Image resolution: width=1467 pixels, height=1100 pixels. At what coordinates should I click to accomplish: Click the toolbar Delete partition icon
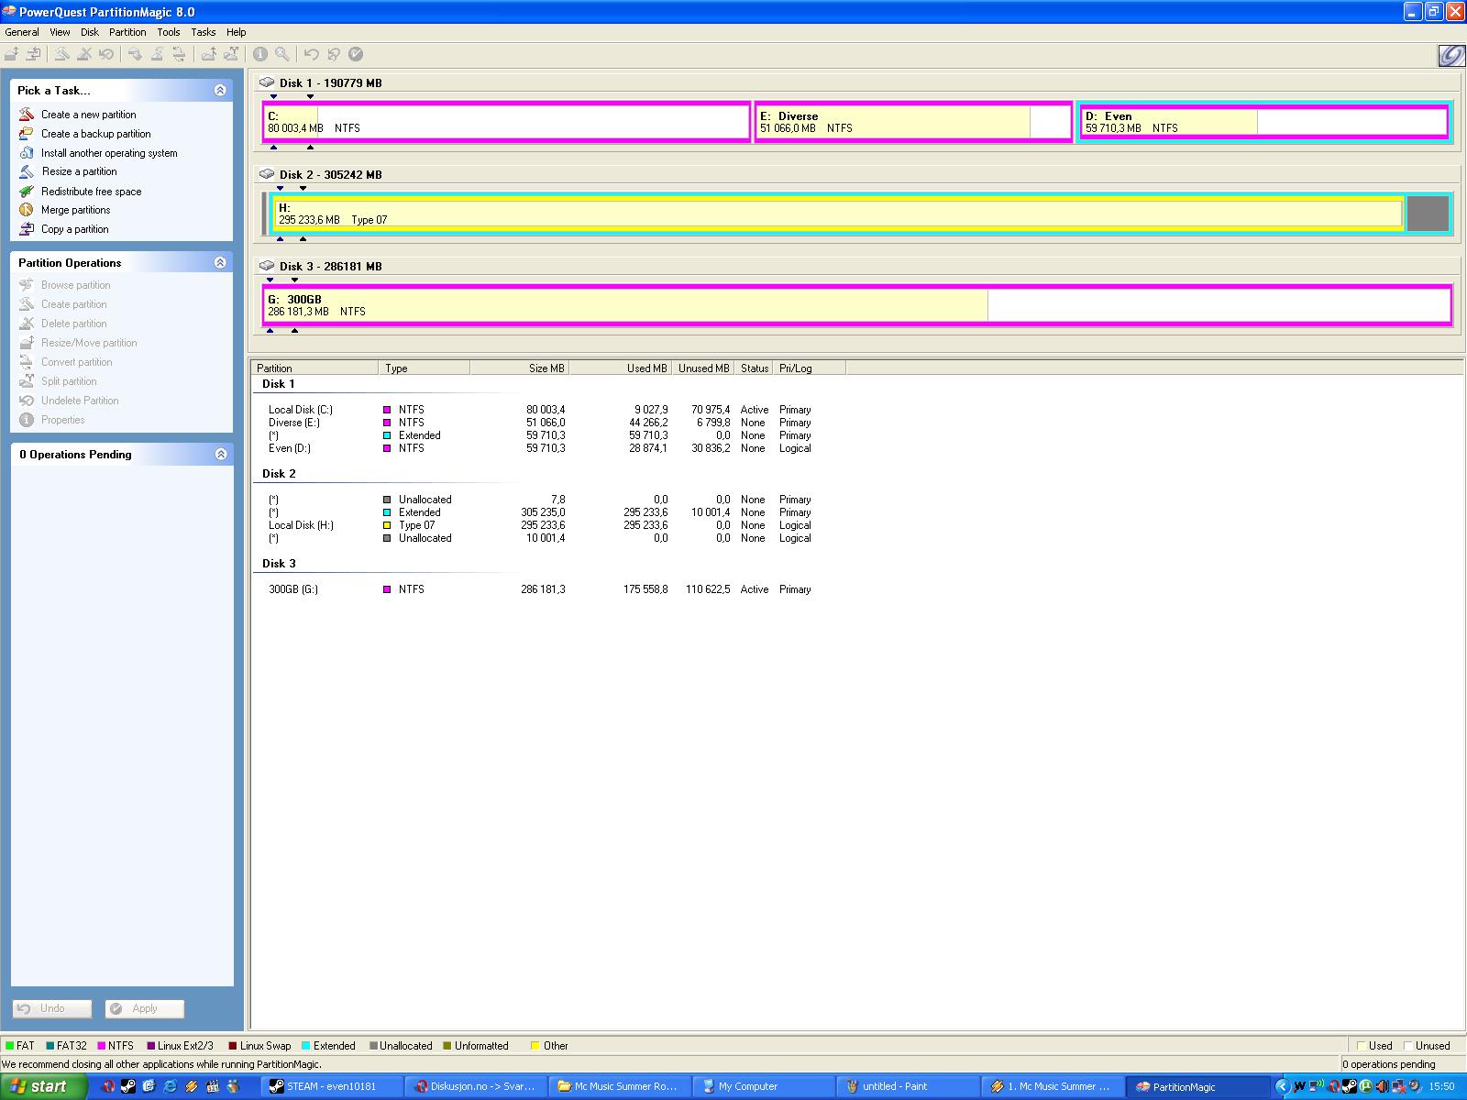point(84,54)
